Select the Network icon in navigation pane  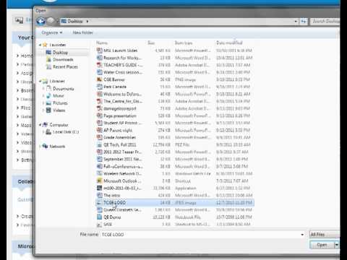pyautogui.click(x=45, y=146)
